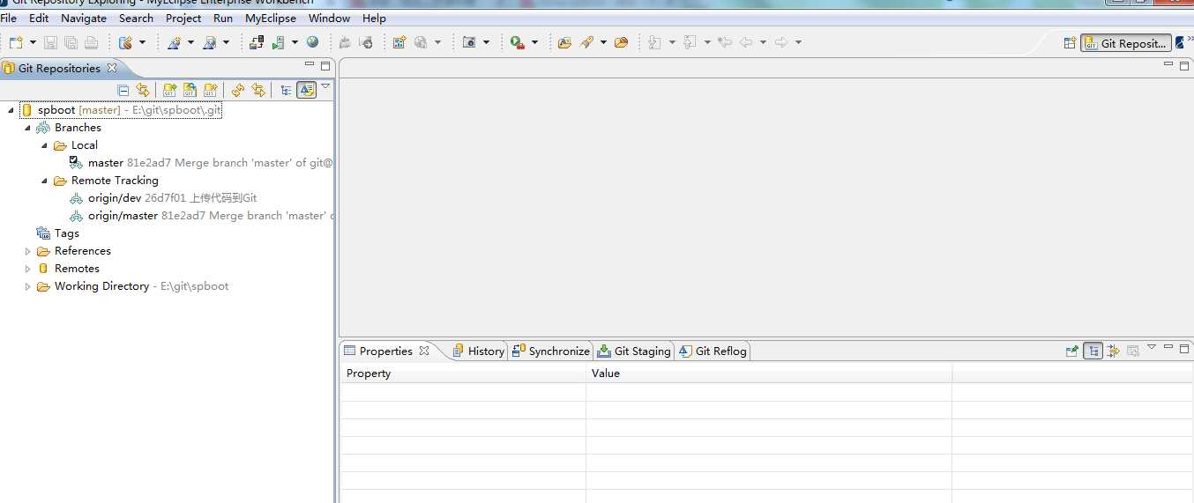Viewport: 1194px width, 503px height.
Task: Open the MyEclipse menu
Action: click(271, 18)
